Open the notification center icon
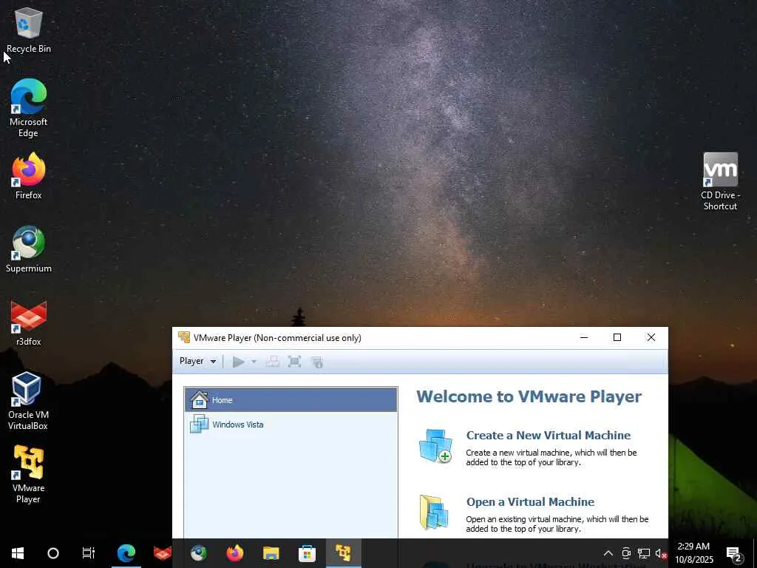 734,553
